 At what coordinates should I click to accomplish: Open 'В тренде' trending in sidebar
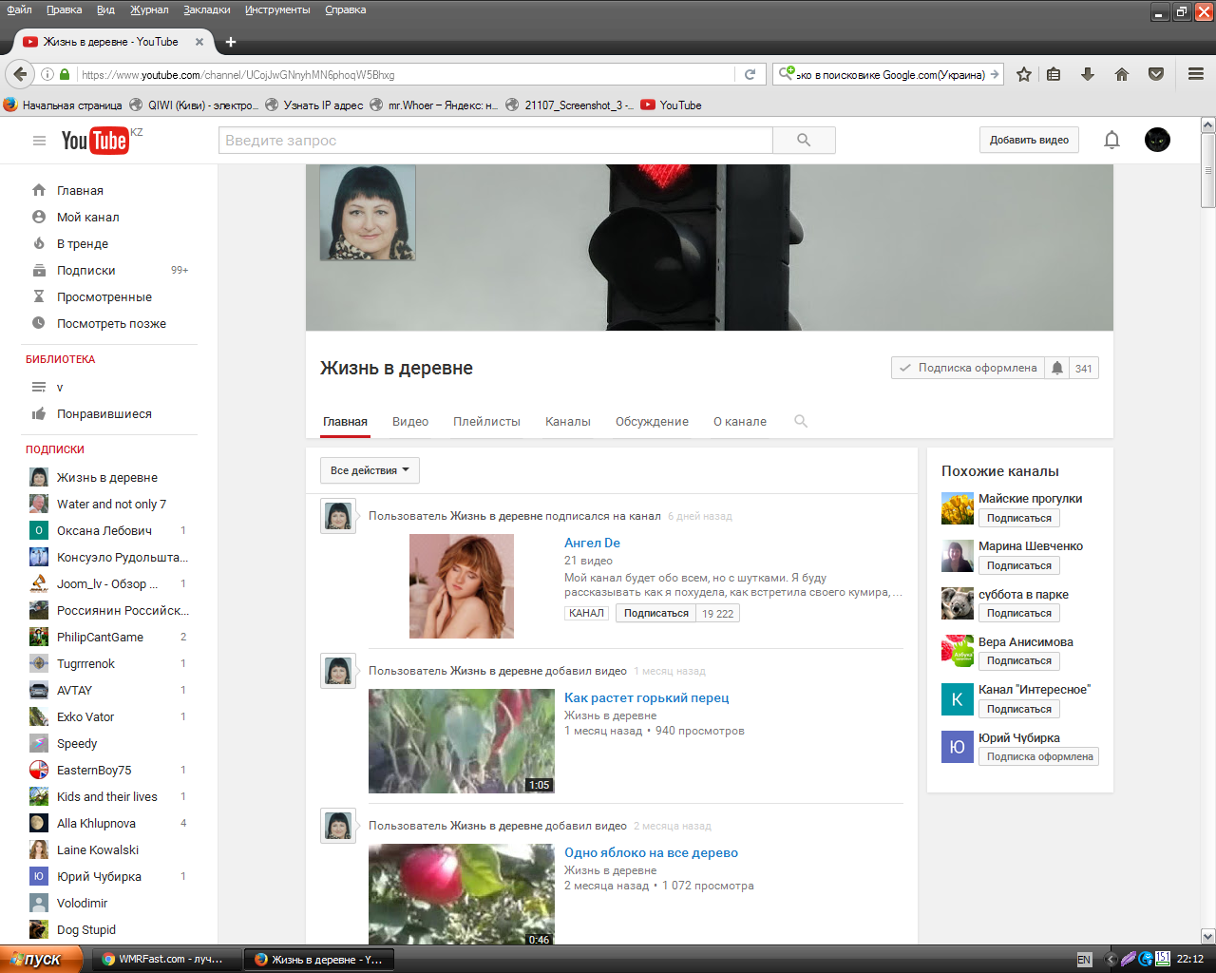(83, 243)
